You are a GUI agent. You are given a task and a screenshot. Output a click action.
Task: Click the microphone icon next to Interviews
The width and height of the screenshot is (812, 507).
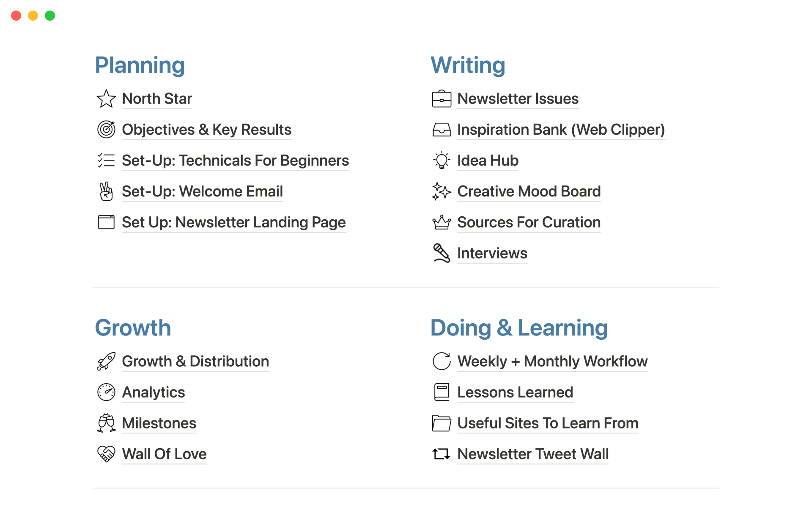coord(442,253)
